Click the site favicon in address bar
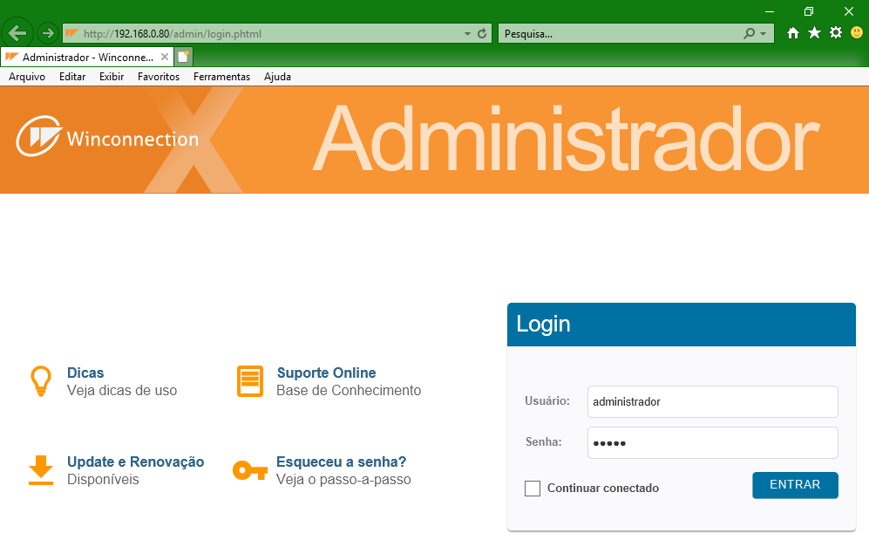 pyautogui.click(x=72, y=33)
